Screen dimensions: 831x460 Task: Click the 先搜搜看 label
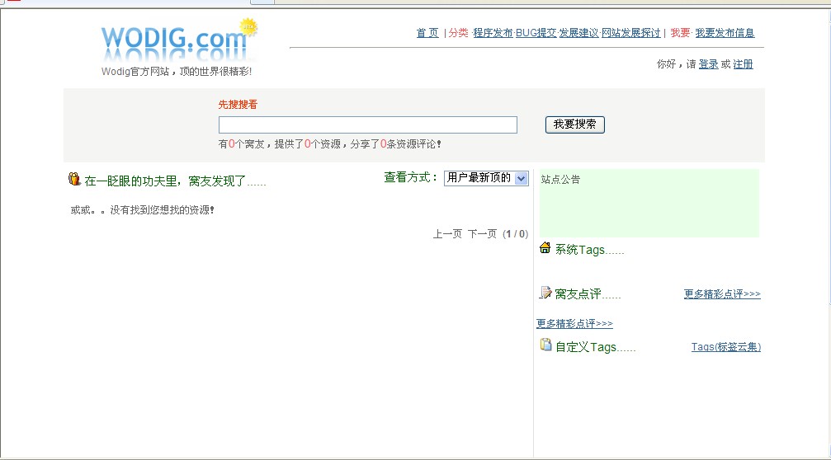click(x=238, y=104)
